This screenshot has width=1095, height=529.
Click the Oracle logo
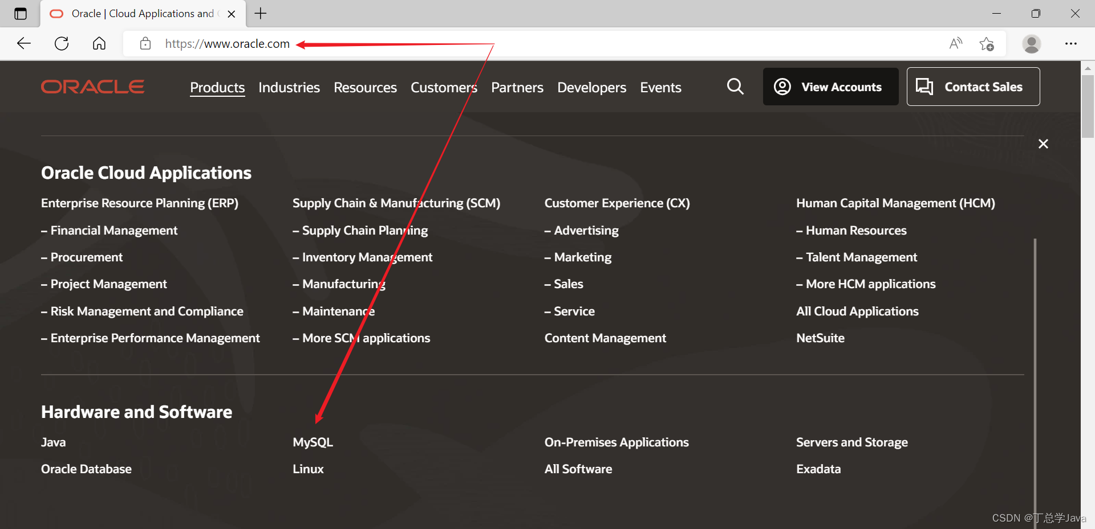92,87
